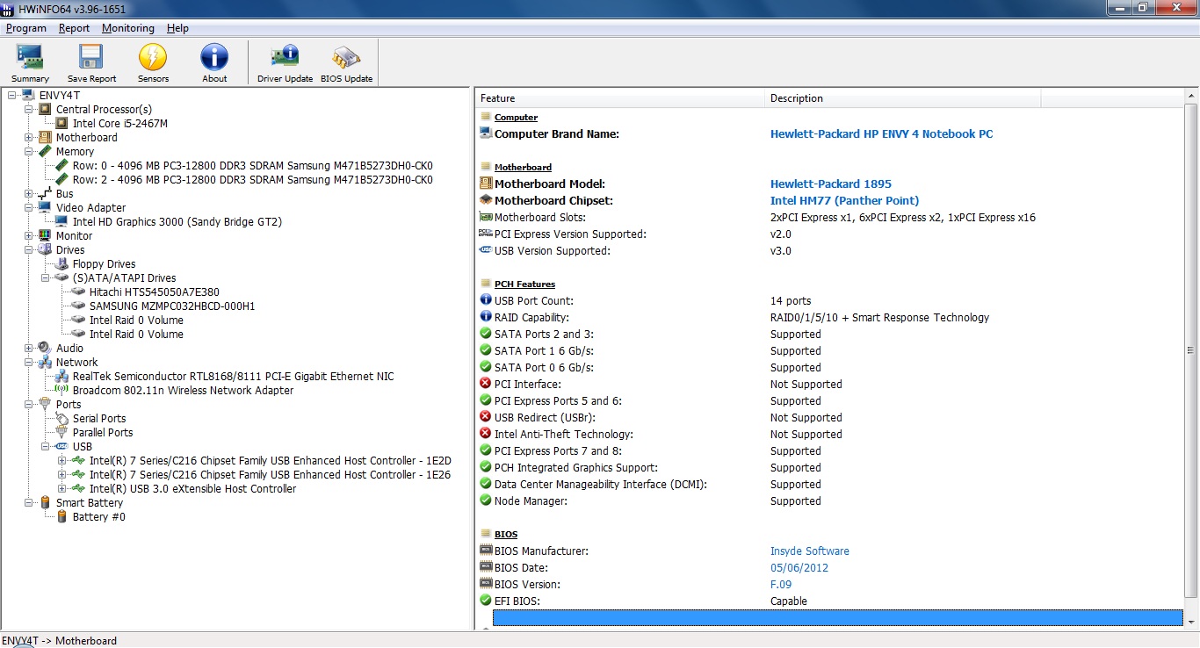Click the Motherboard Slots description text
Image resolution: width=1200 pixels, height=648 pixels.
[x=902, y=217]
